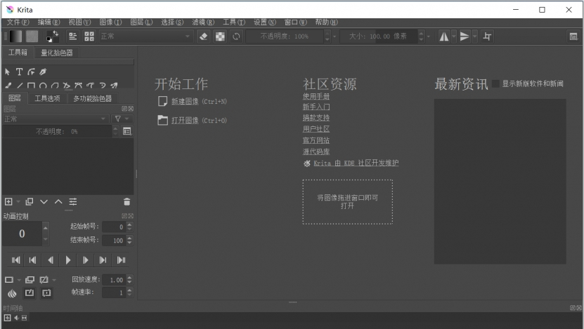Viewport: 584px width, 329px height.
Task: Toggle onion skin in animation panel
Action: click(x=12, y=293)
